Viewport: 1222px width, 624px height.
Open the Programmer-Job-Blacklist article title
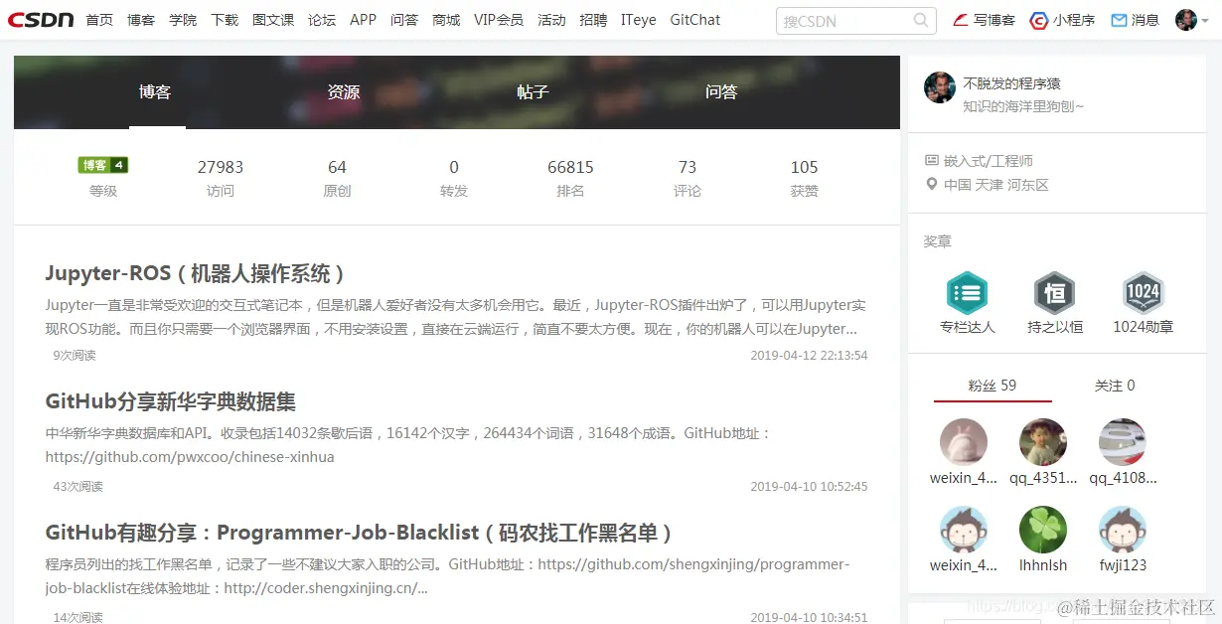pyautogui.click(x=360, y=533)
